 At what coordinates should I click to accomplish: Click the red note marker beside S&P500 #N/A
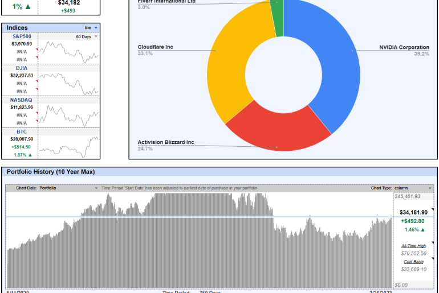point(38,51)
